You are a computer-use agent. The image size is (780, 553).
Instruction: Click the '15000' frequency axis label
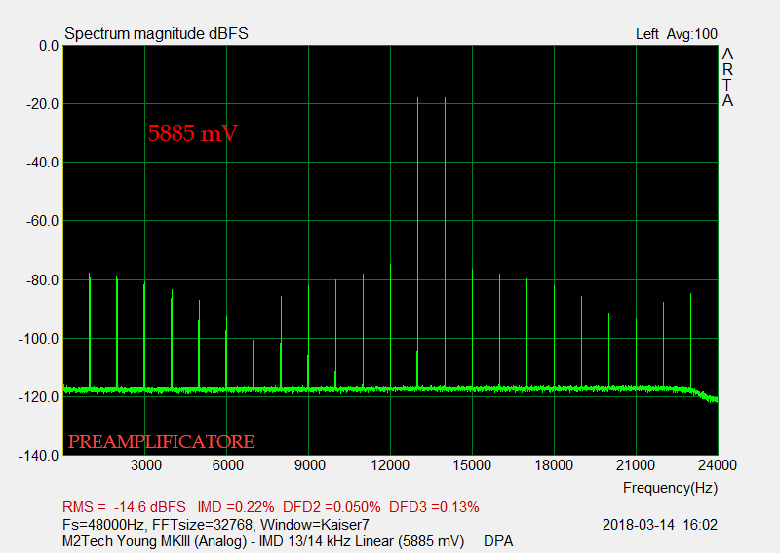pyautogui.click(x=472, y=465)
